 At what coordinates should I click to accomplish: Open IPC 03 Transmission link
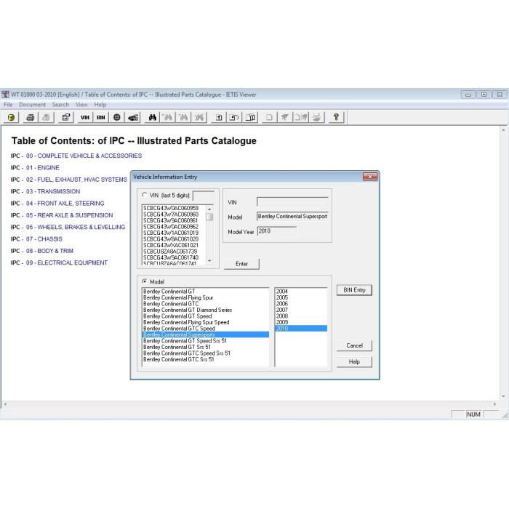coord(53,191)
